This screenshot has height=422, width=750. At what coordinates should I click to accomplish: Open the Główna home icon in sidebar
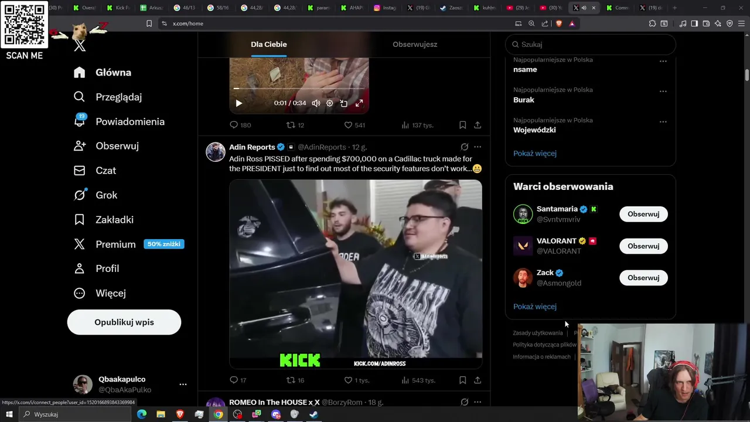click(x=80, y=73)
